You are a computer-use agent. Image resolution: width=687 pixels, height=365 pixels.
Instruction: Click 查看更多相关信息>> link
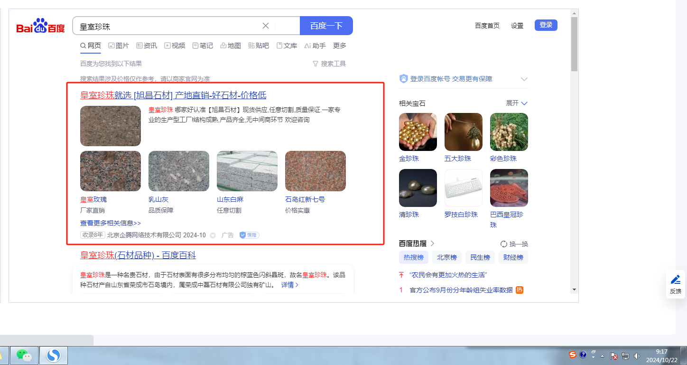tap(111, 223)
